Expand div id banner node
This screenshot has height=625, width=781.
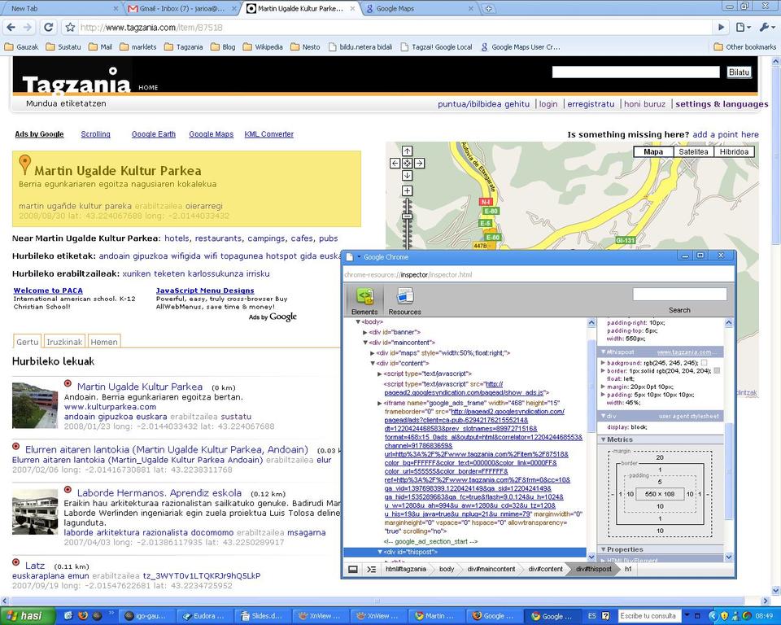[365, 332]
